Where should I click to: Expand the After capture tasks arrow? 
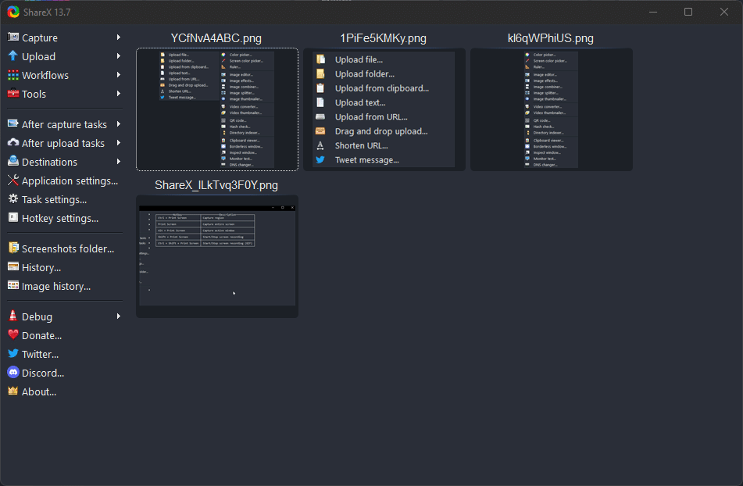[x=119, y=124]
